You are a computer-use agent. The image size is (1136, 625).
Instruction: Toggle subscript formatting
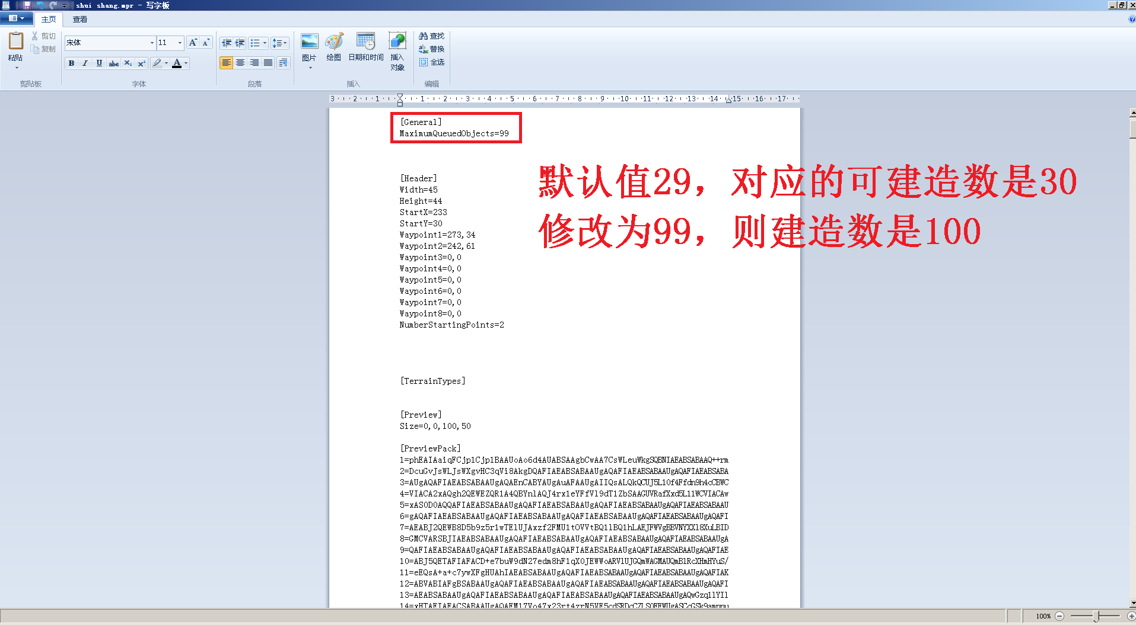[x=128, y=63]
